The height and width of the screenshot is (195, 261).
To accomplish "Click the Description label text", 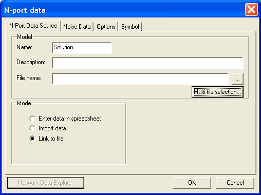I will click(31, 62).
